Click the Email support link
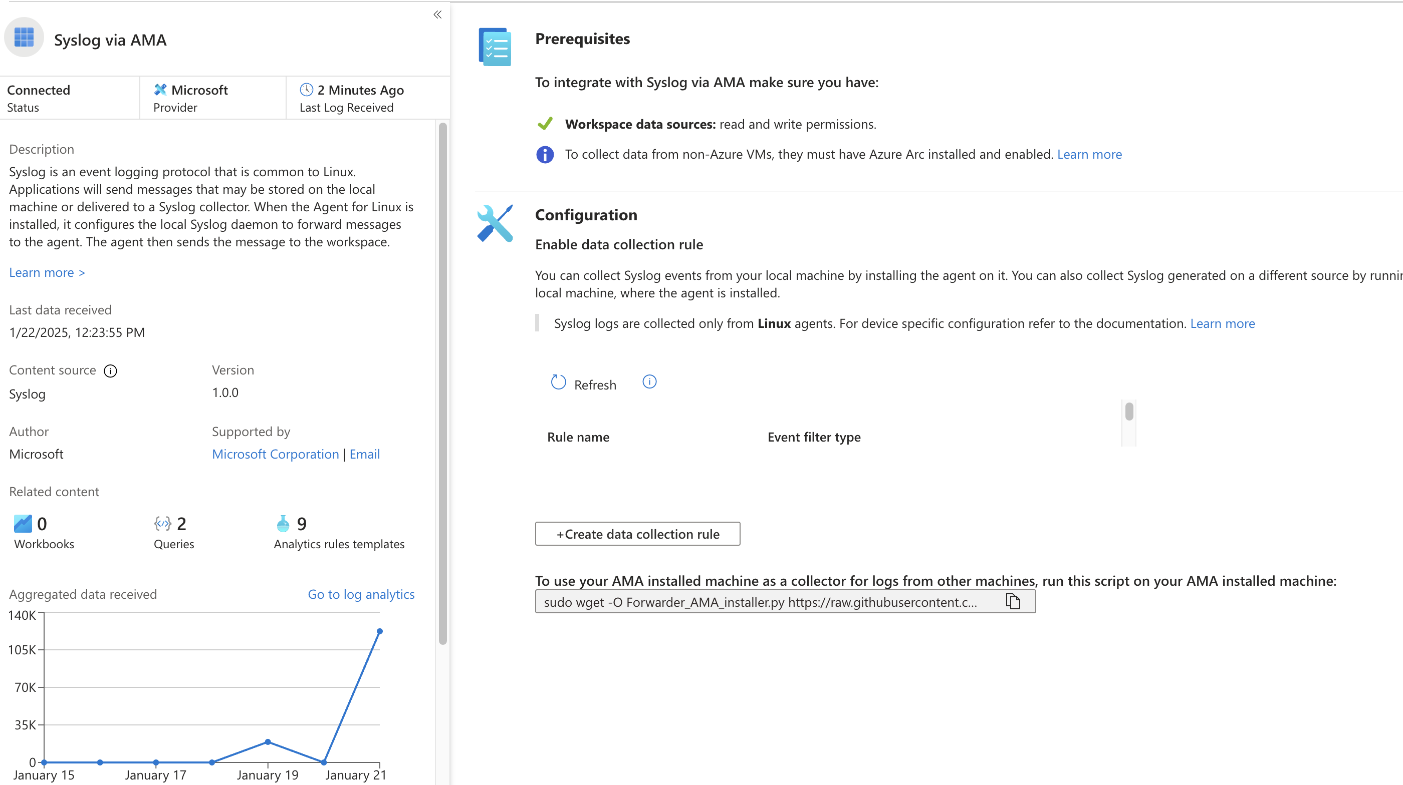The image size is (1403, 785). click(365, 454)
